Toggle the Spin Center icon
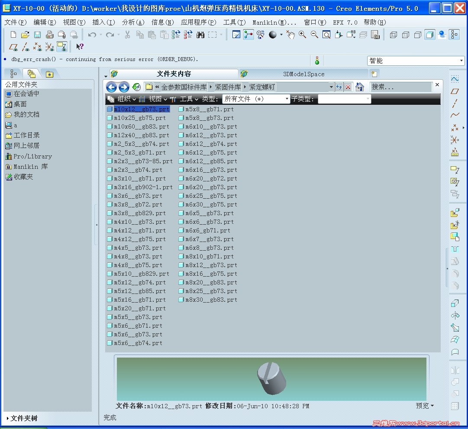Viewport: 468px width, 429px height. 249,35
